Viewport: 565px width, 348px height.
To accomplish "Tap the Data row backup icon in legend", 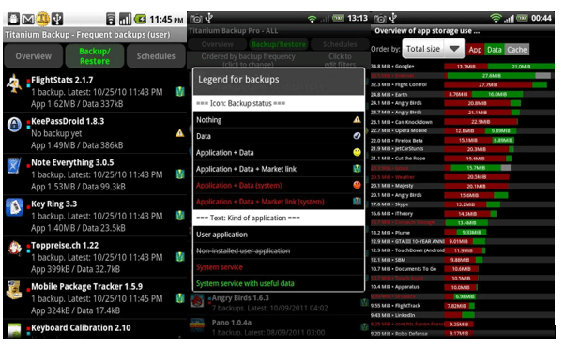I will [x=357, y=136].
